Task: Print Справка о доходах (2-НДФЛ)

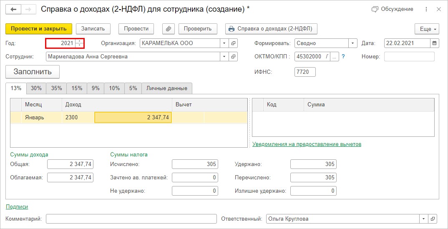Action: coord(272,28)
